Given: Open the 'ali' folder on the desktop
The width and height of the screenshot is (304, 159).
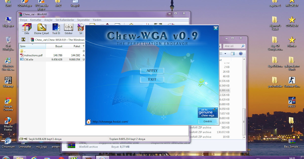Looking at the screenshot, I should (292, 122).
